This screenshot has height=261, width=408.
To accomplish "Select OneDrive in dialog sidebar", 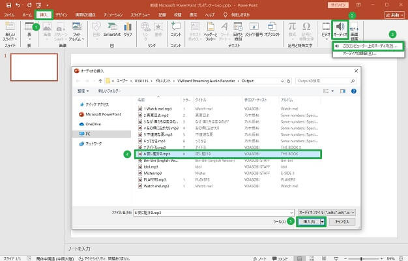I will pos(90,124).
